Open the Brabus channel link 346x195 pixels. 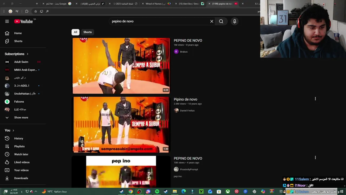pyautogui.click(x=184, y=52)
